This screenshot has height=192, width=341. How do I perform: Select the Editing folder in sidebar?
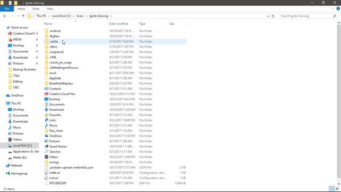point(18,82)
